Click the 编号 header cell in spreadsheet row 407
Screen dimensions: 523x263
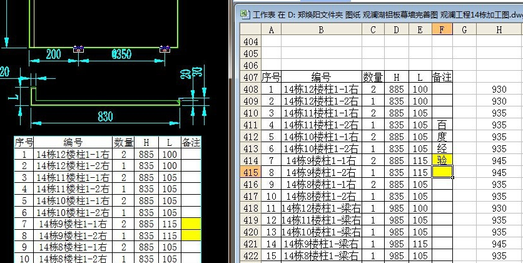pyautogui.click(x=321, y=78)
